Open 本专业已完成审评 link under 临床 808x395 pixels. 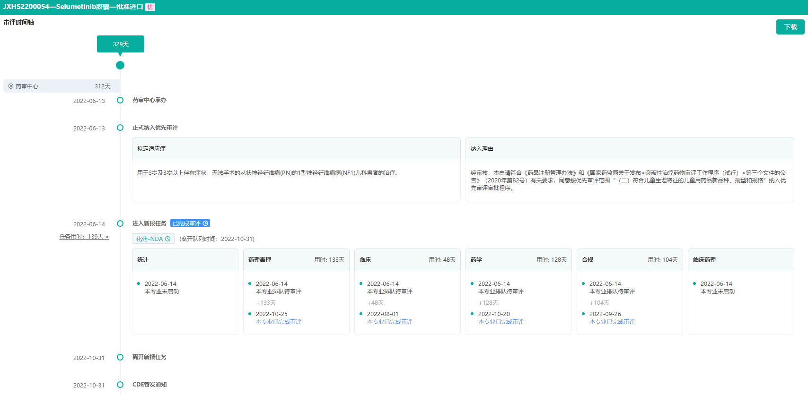point(390,322)
